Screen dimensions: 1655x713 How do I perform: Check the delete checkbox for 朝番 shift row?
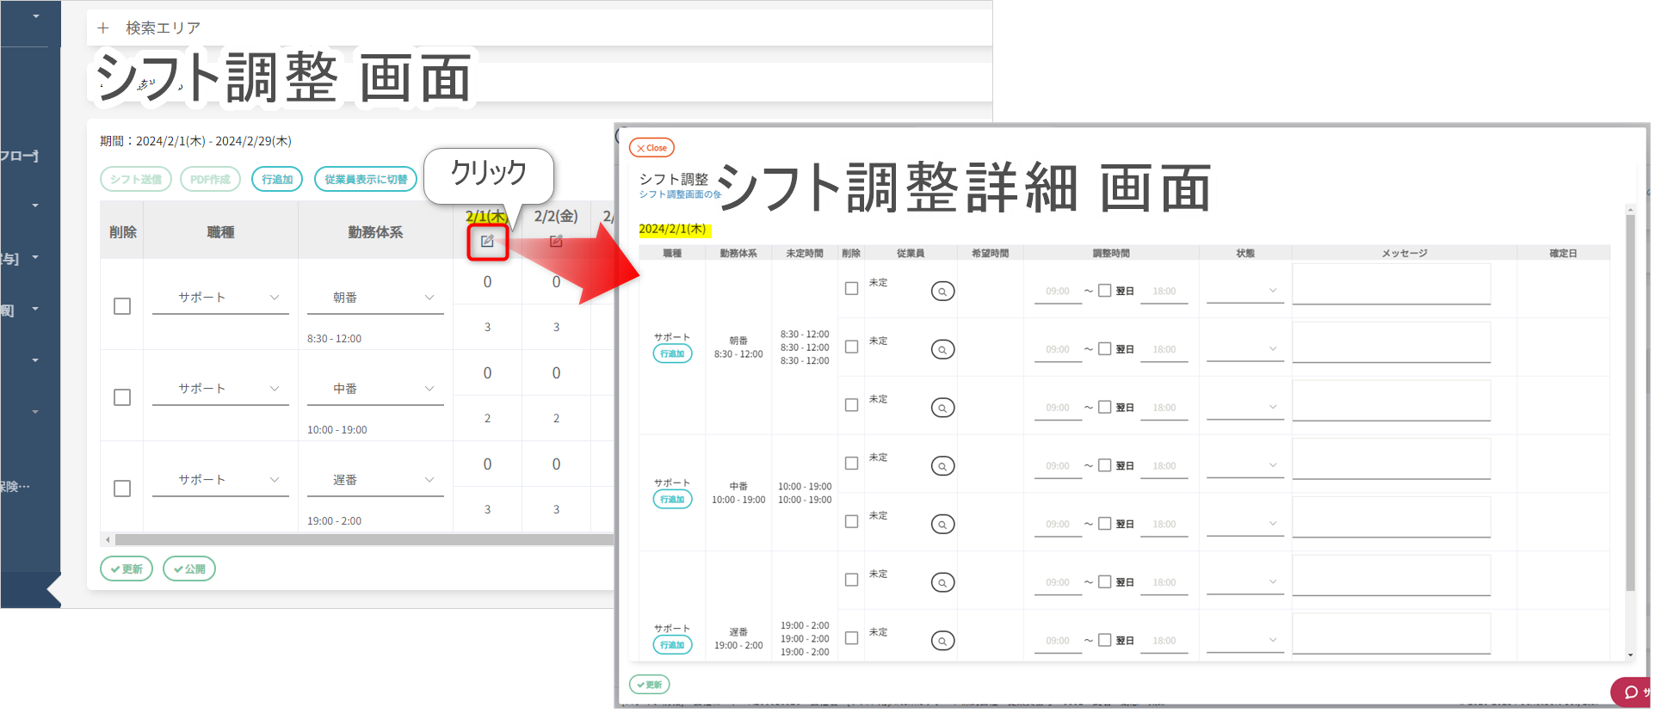(122, 306)
